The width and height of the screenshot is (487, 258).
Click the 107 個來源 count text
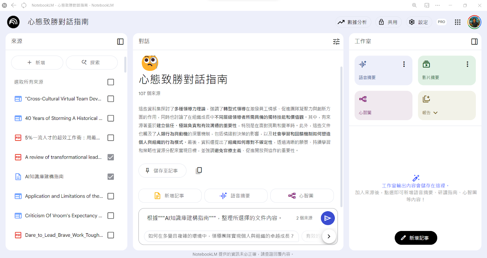point(149,93)
